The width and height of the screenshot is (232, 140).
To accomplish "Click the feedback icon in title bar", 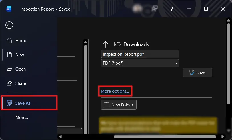I will (155, 9).
